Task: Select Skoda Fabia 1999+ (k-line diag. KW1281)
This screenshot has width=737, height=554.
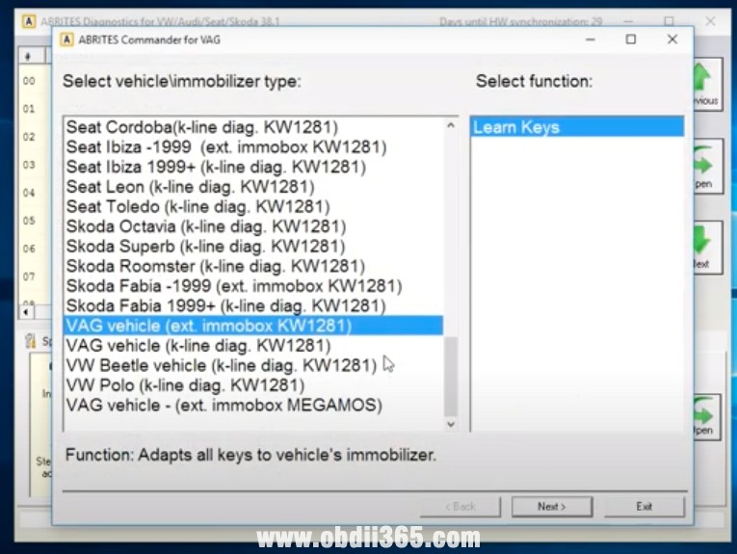Action: coord(253,305)
